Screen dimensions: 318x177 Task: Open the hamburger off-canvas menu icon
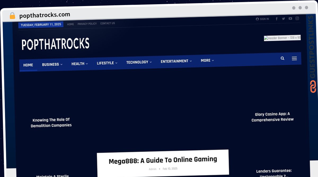pyautogui.click(x=294, y=58)
